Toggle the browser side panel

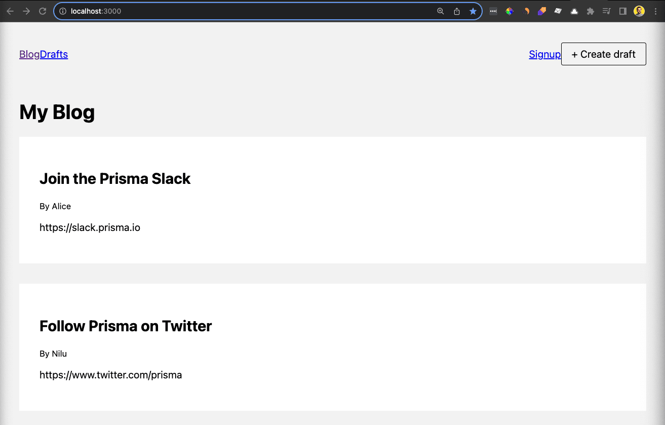[x=623, y=11]
